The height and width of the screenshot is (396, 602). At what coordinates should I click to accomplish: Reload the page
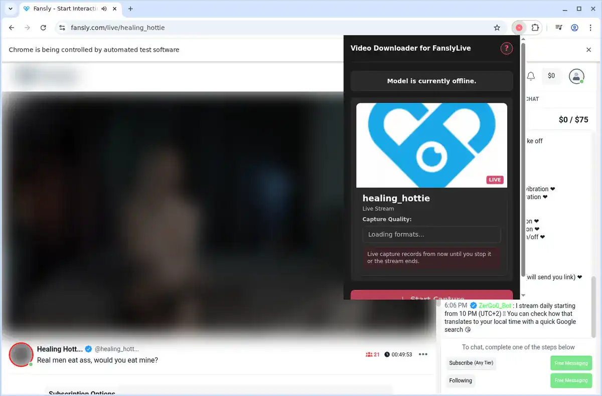click(43, 28)
